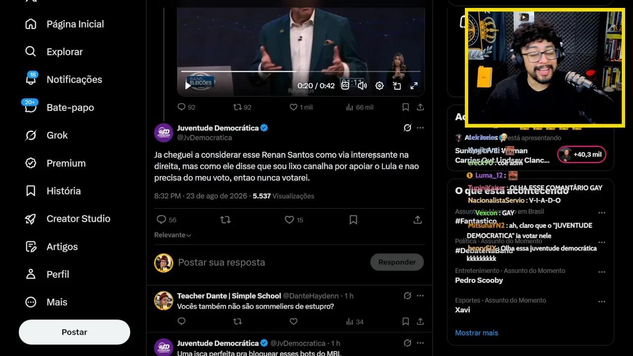Open Premium in the sidebar

pos(55,163)
